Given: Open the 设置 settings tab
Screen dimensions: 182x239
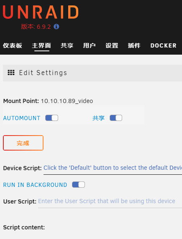Looking at the screenshot, I should [x=112, y=45].
